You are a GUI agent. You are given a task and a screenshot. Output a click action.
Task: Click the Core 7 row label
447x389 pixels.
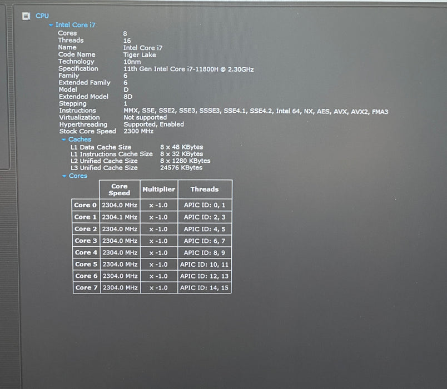pos(87,287)
